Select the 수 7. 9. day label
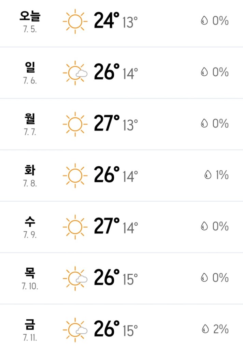Screen dimensions: 243x349 coord(30,226)
